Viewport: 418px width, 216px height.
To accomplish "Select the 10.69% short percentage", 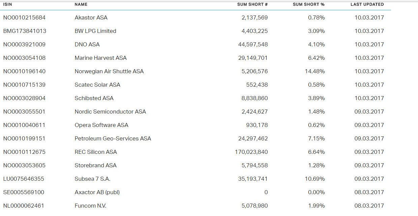I will (315, 179).
